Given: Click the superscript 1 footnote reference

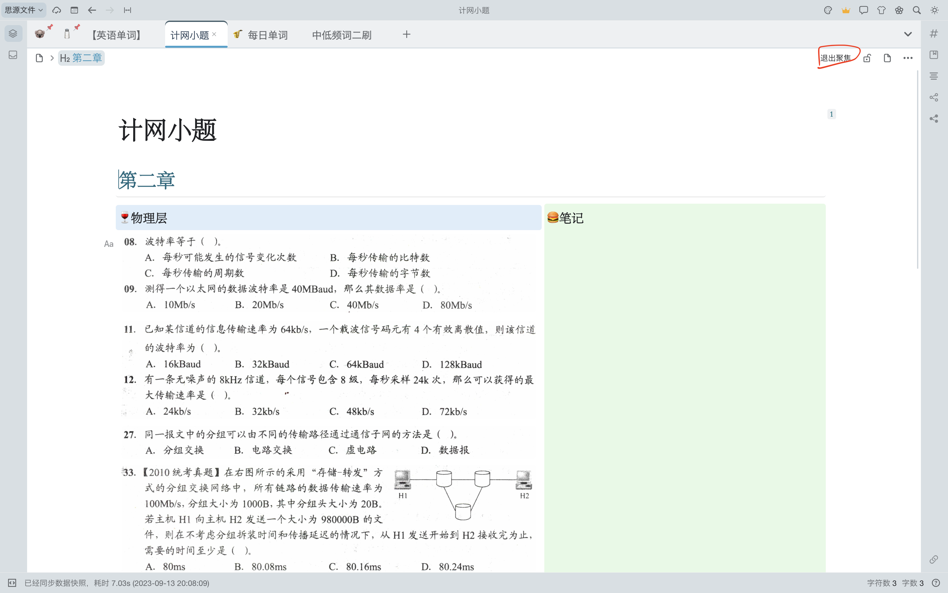Looking at the screenshot, I should 832,114.
